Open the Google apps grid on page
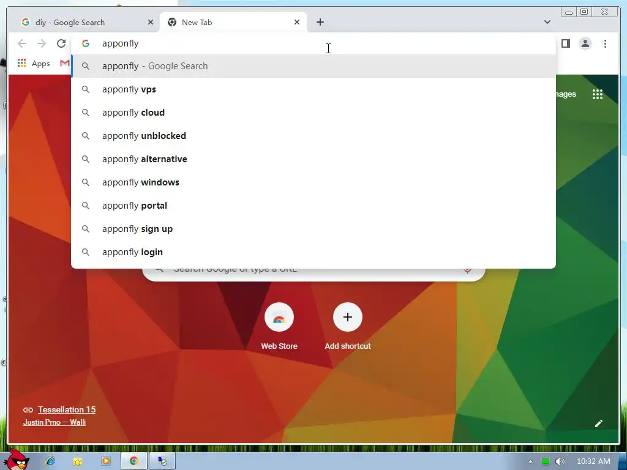 click(598, 94)
